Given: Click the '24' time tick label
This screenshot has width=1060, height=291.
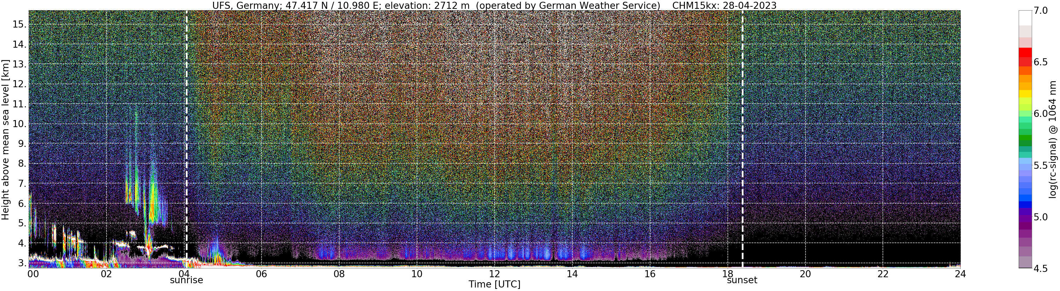Looking at the screenshot, I should coord(960,274).
